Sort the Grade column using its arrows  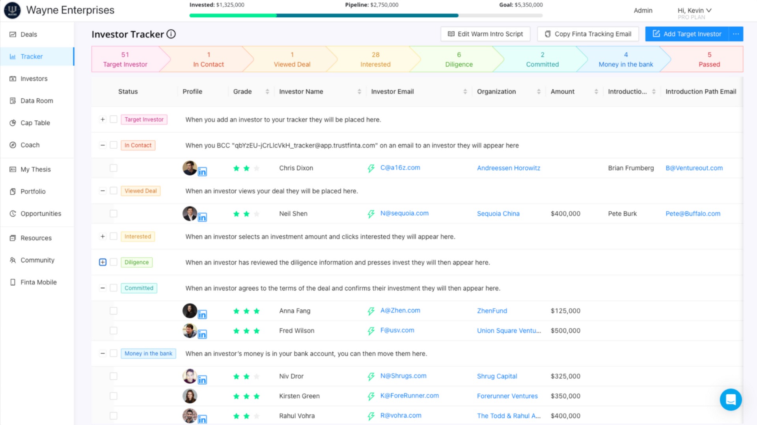coord(267,92)
